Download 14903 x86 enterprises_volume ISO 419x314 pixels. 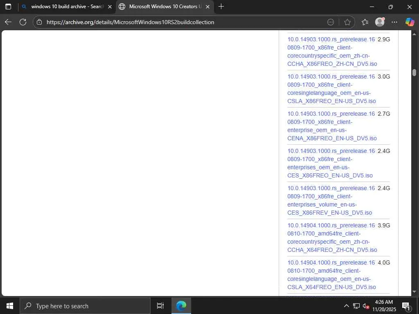[331, 200]
